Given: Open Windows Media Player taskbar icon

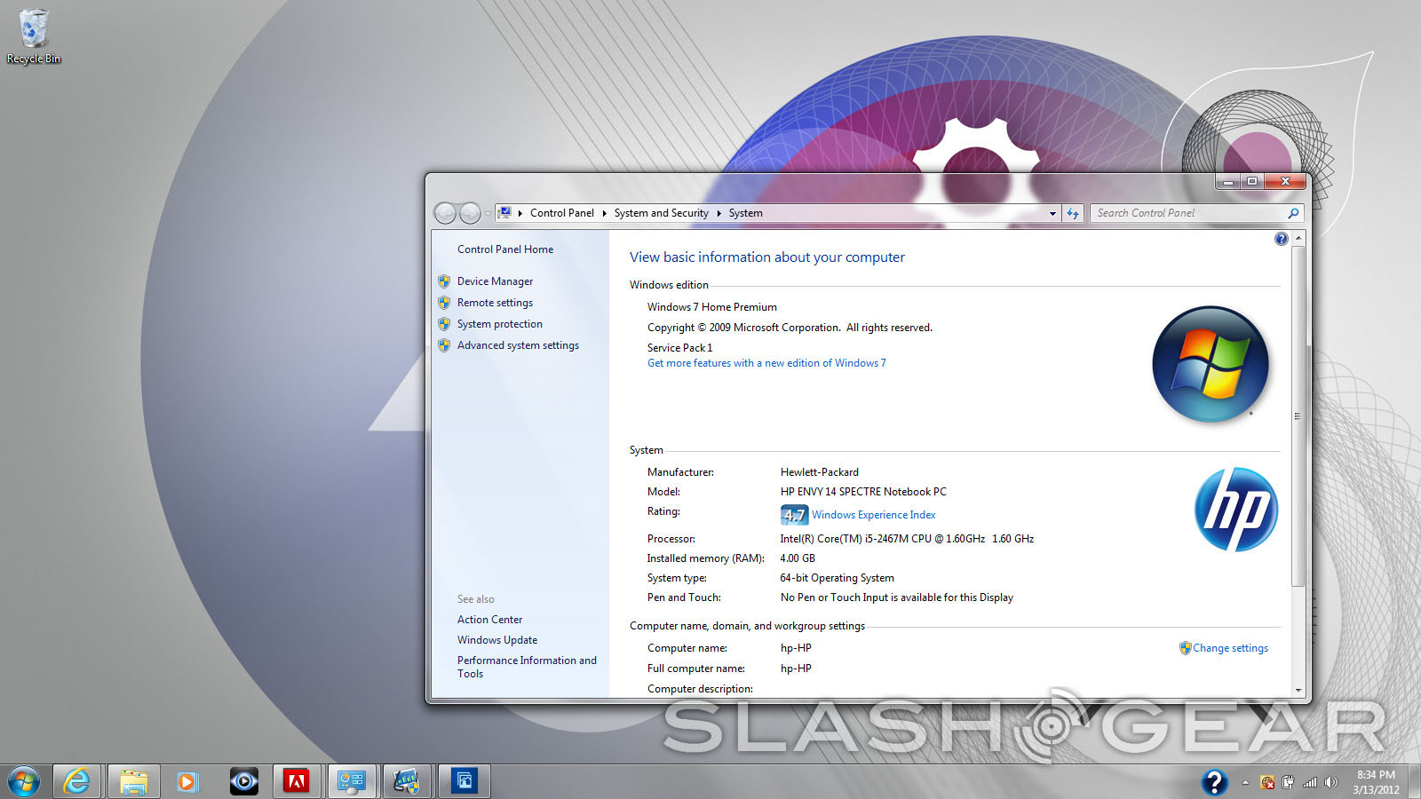Looking at the screenshot, I should [x=187, y=781].
